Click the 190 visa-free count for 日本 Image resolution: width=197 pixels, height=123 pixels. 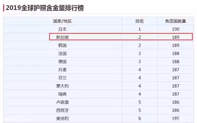176,29
